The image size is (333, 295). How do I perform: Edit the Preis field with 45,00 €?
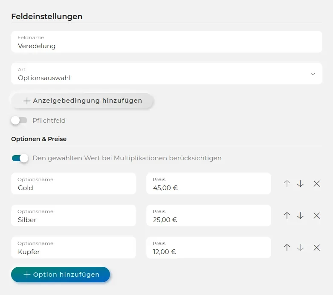208,183
